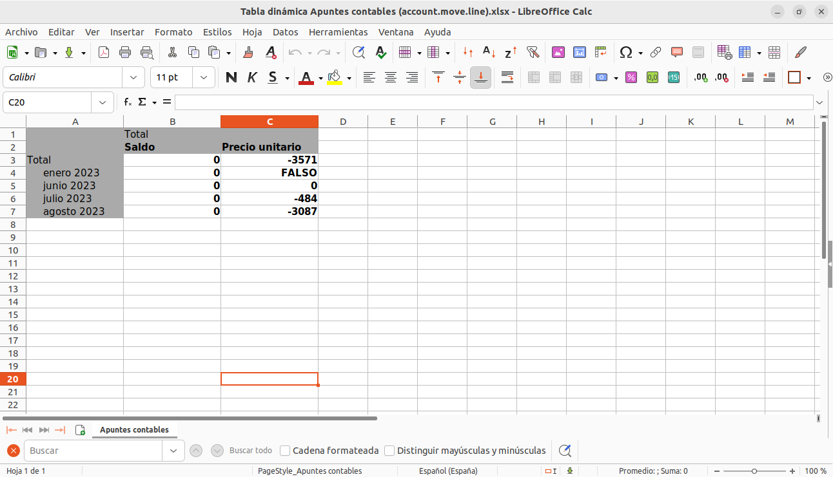Screen dimensions: 833x477
Task: Toggle underline formatting S
Action: (x=273, y=77)
